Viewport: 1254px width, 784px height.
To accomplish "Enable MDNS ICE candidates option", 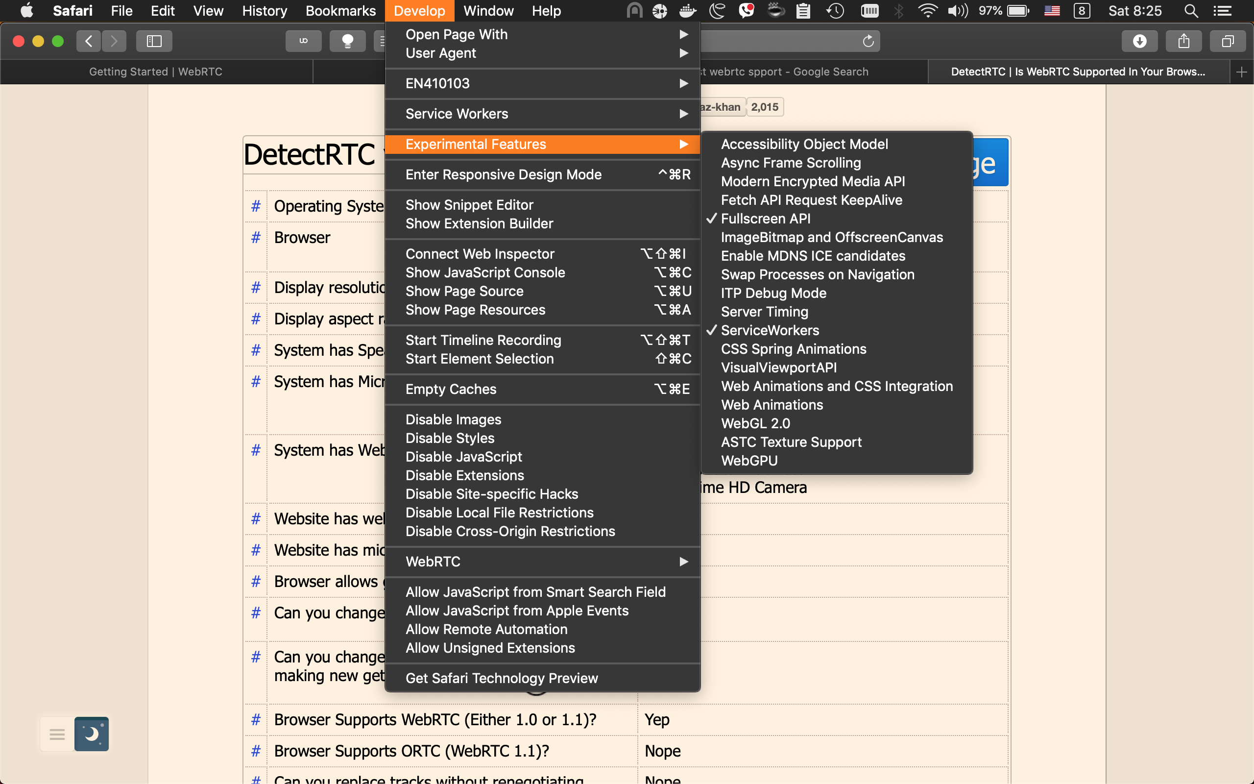I will tap(836, 256).
